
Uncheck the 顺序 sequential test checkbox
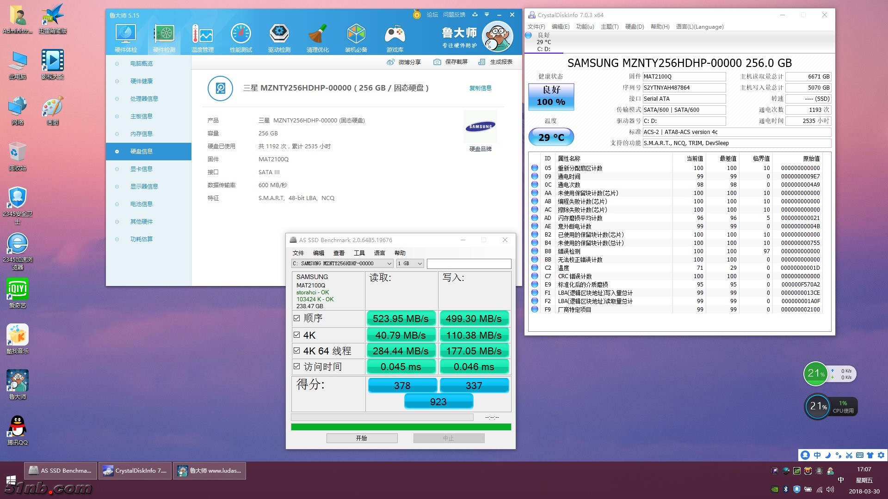pyautogui.click(x=297, y=318)
